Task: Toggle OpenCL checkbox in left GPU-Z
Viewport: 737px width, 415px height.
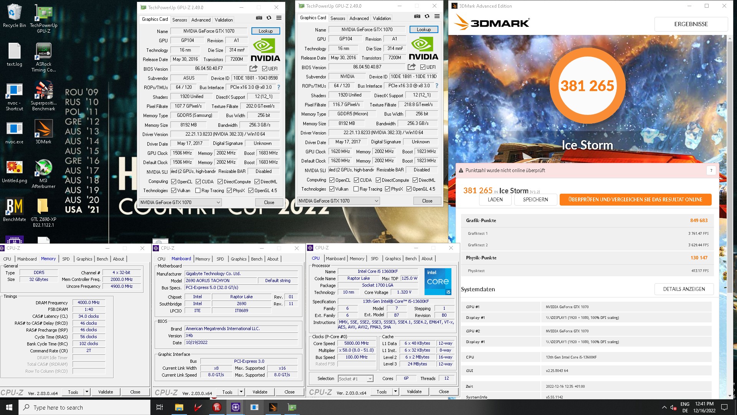Action: [x=174, y=181]
